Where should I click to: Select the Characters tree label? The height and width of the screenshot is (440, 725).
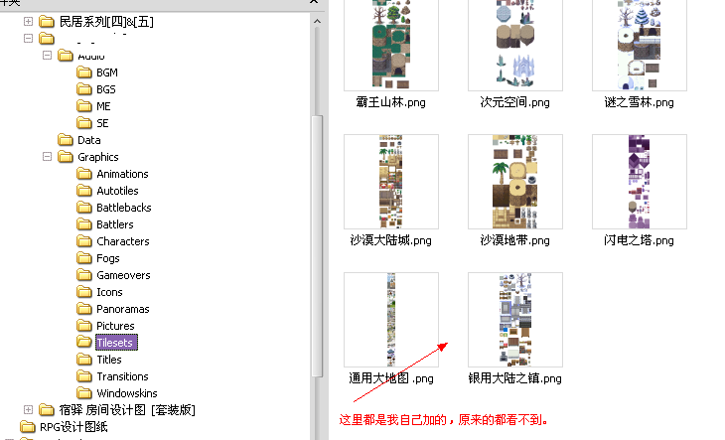(x=123, y=241)
